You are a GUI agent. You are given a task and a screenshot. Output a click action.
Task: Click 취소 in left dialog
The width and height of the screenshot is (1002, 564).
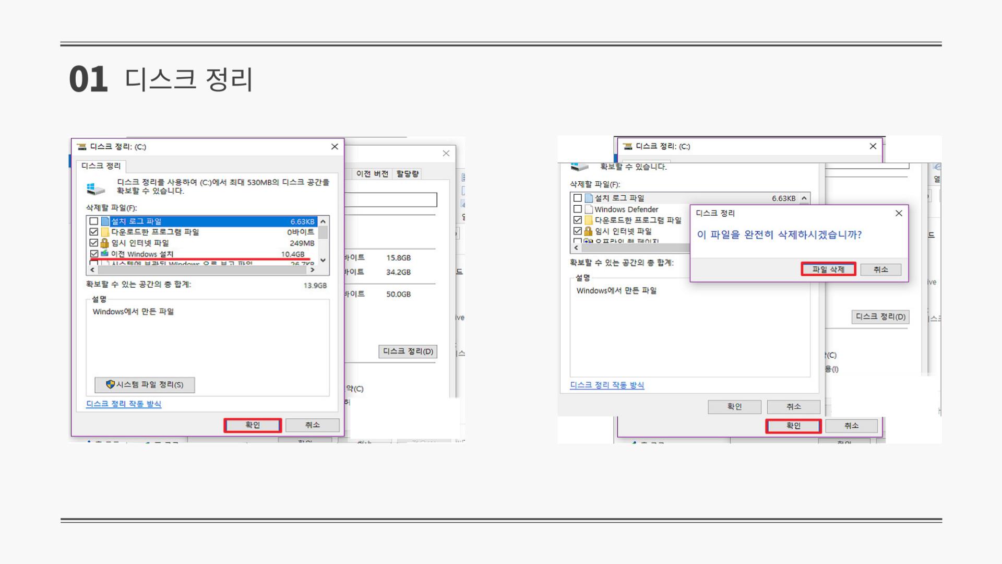point(312,425)
